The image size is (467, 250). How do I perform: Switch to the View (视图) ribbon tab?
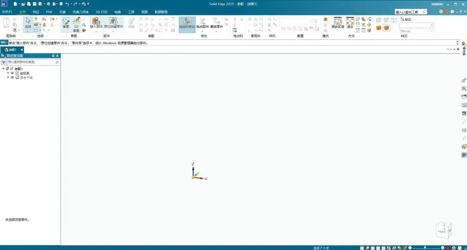[x=144, y=12]
